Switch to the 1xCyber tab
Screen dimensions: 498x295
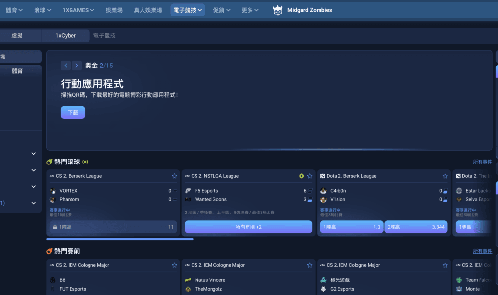pos(66,36)
